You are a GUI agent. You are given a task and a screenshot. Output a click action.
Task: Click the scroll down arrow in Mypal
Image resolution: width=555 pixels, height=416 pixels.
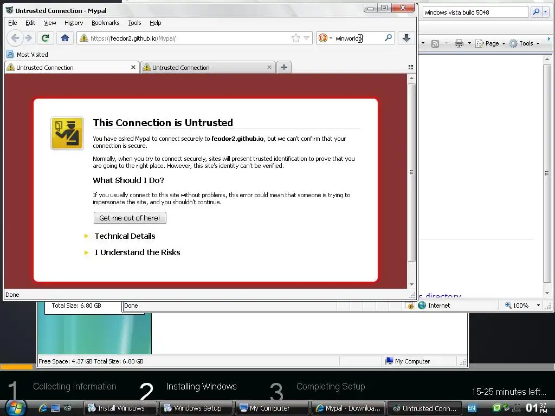tap(411, 284)
